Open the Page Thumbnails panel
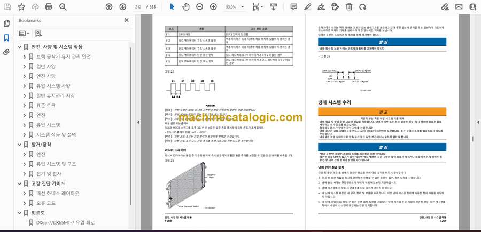The image size is (481, 232). pyautogui.click(x=6, y=23)
